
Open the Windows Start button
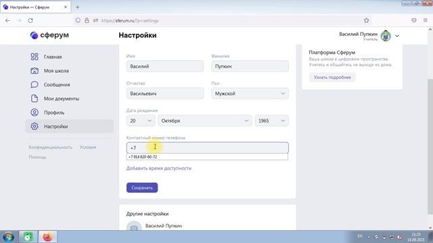(9, 237)
